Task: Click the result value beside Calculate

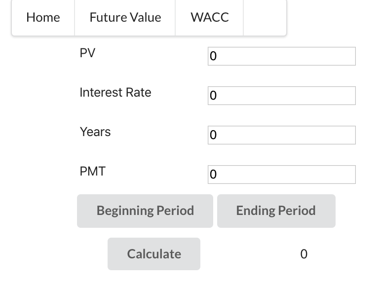Action: tap(304, 254)
